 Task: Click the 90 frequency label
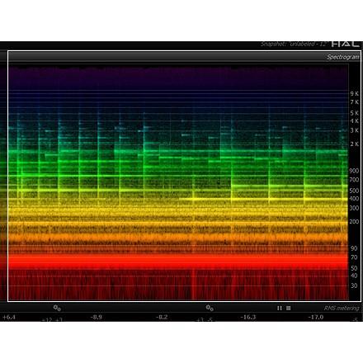354,248
